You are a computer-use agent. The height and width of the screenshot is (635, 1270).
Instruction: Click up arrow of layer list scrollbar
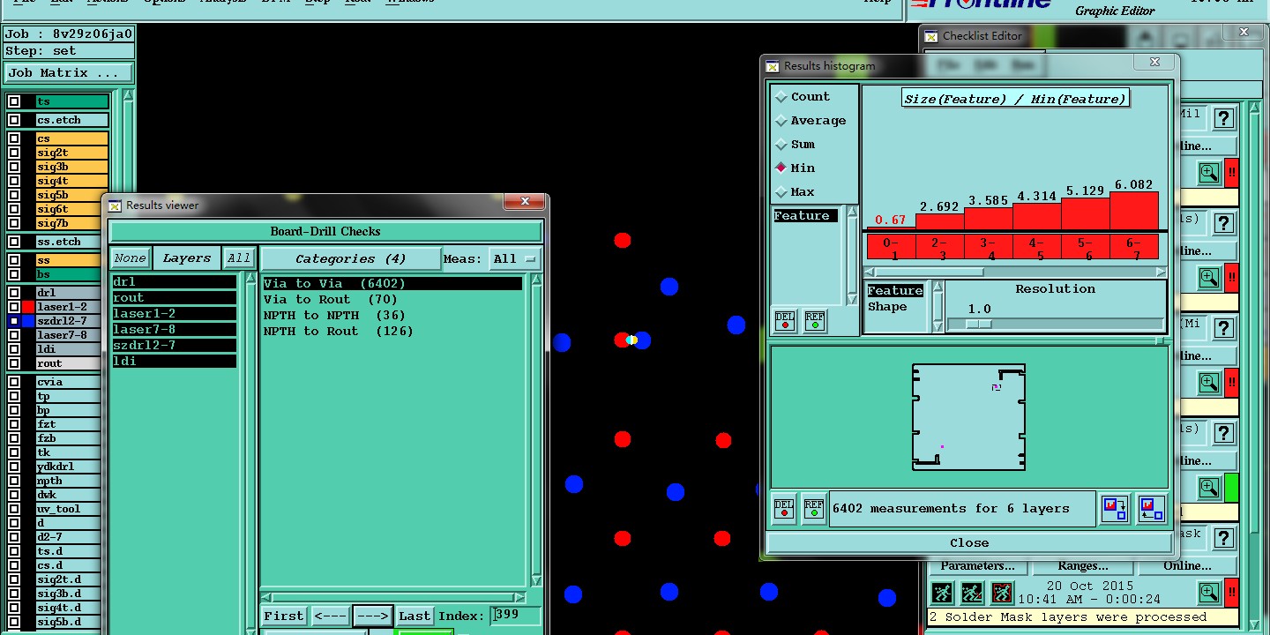(x=129, y=96)
